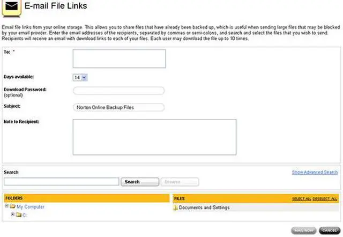Screen dimensions: 343x237
Task: Click the Browse button
Action: [180, 182]
